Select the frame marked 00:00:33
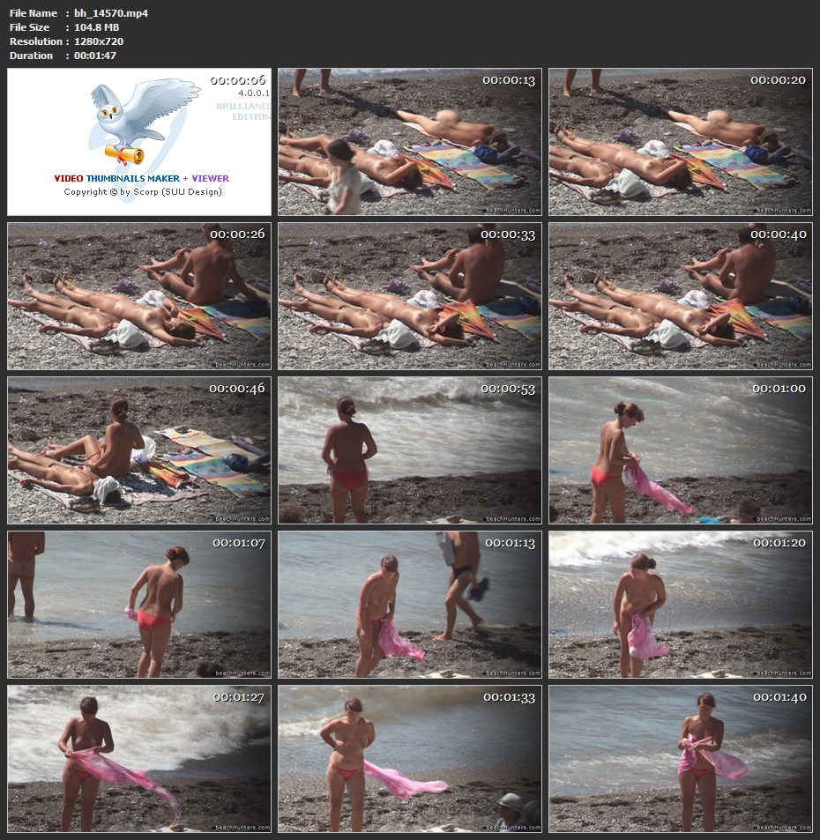Screen dimensions: 820x840 pos(410,296)
